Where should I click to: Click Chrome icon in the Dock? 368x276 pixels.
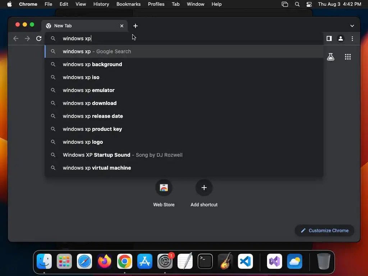tap(125, 261)
